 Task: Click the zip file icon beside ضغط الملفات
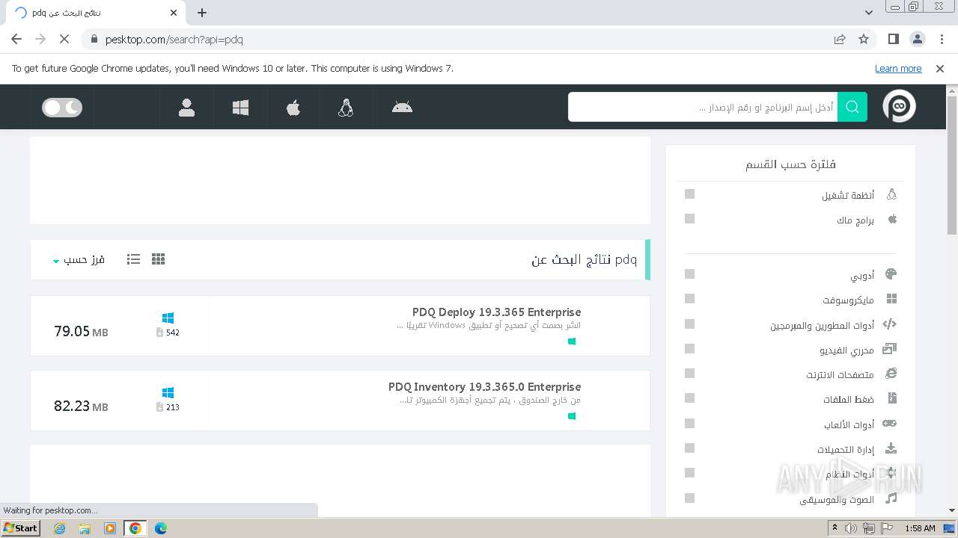[891, 398]
